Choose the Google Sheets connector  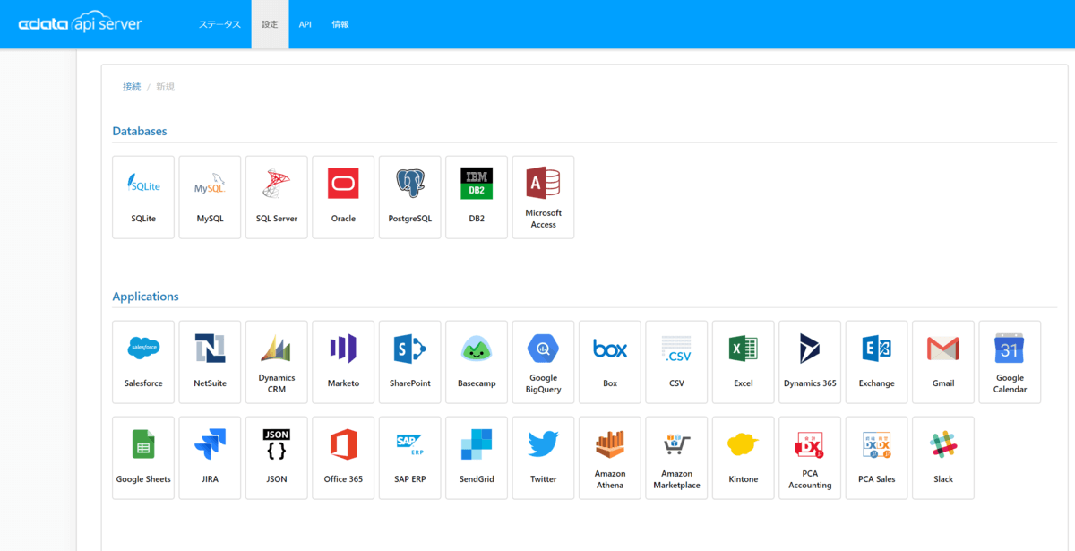[143, 458]
